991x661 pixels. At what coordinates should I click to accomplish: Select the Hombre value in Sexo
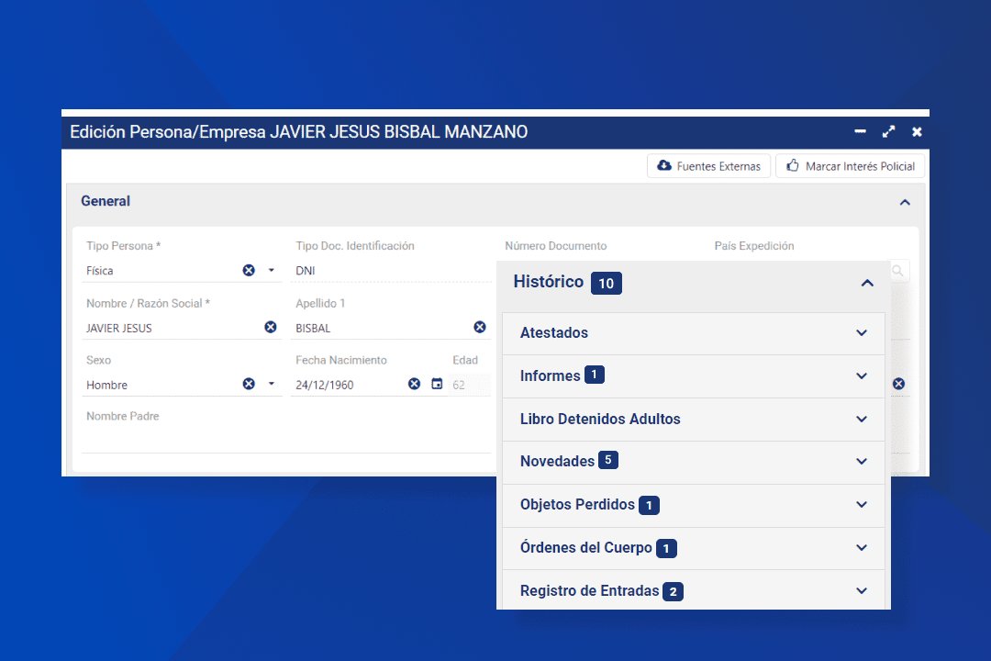pos(106,385)
